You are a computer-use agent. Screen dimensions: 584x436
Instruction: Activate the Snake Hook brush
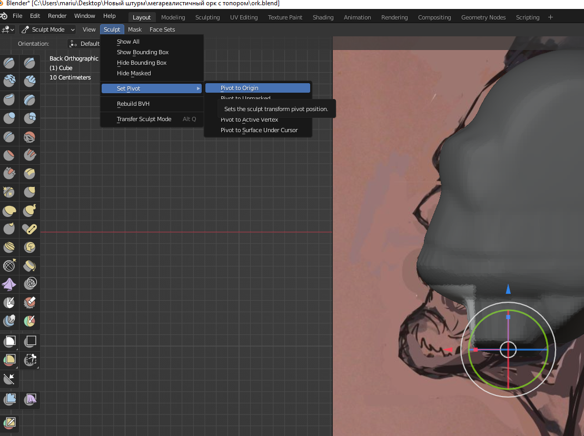pos(29,211)
